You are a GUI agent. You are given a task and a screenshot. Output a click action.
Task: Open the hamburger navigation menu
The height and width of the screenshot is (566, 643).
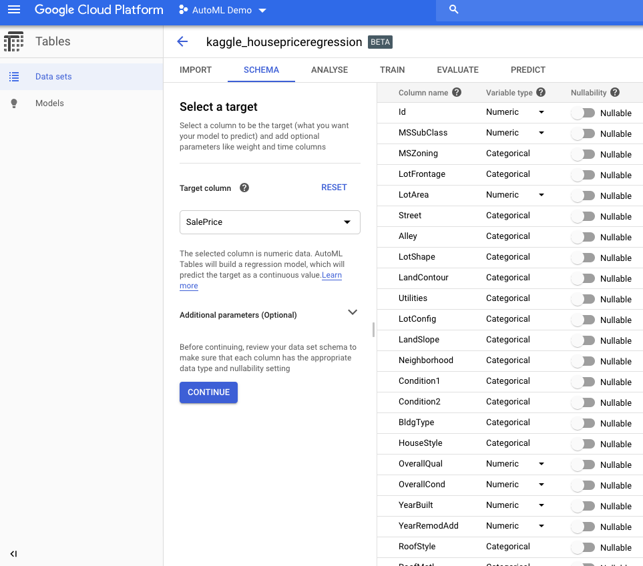[x=14, y=10]
